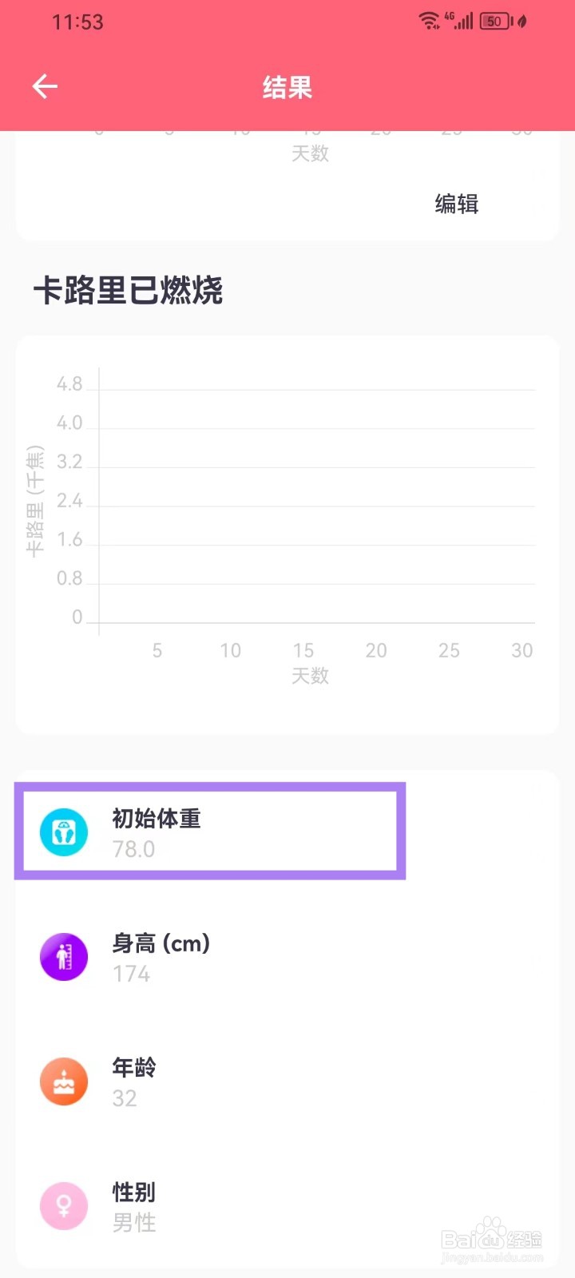Screen dimensions: 575x1278
Task: Tap the age value 32
Action: point(125,1098)
